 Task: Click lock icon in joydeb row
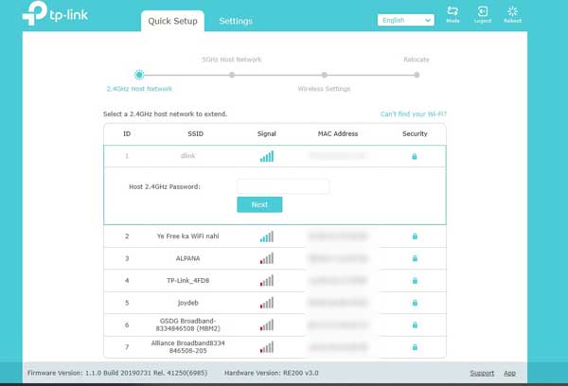(x=415, y=303)
